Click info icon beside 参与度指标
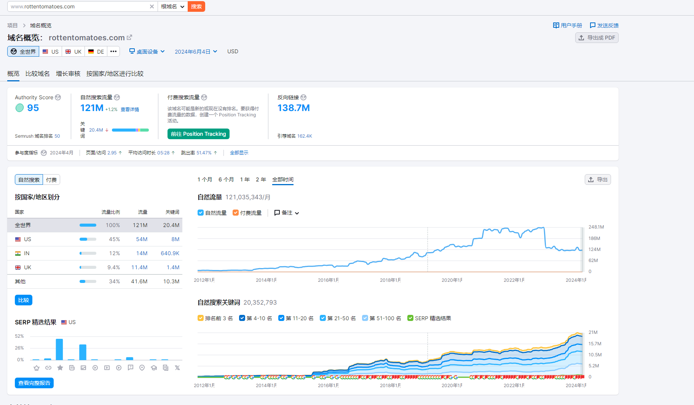Viewport: 694px width, 405px height. pos(44,153)
